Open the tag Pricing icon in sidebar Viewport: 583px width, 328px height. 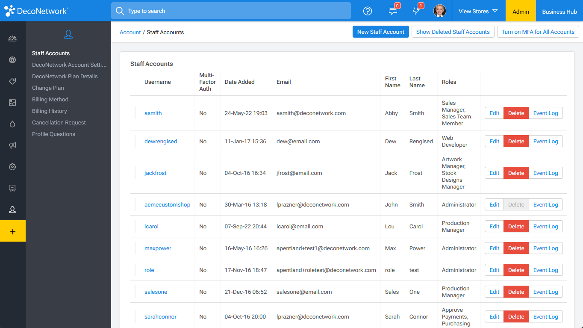(x=13, y=81)
